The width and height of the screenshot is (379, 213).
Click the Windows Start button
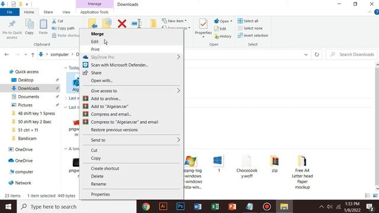[8, 206]
